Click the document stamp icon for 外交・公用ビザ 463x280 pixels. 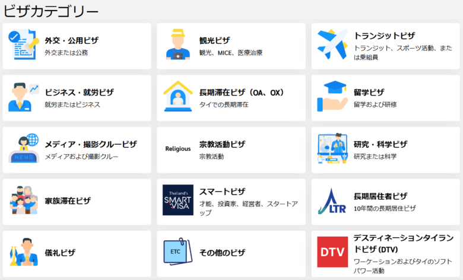(x=24, y=44)
